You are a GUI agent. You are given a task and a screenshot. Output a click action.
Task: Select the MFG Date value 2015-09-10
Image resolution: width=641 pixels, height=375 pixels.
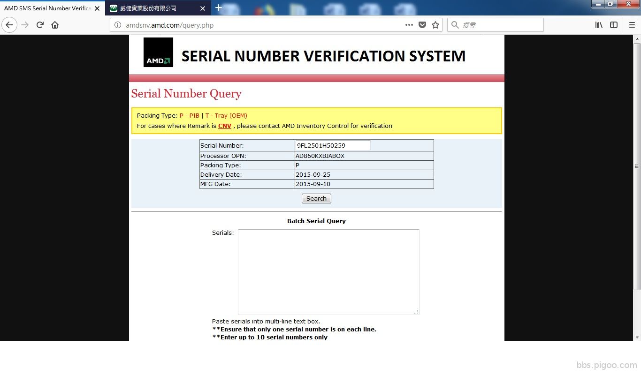[x=313, y=184]
